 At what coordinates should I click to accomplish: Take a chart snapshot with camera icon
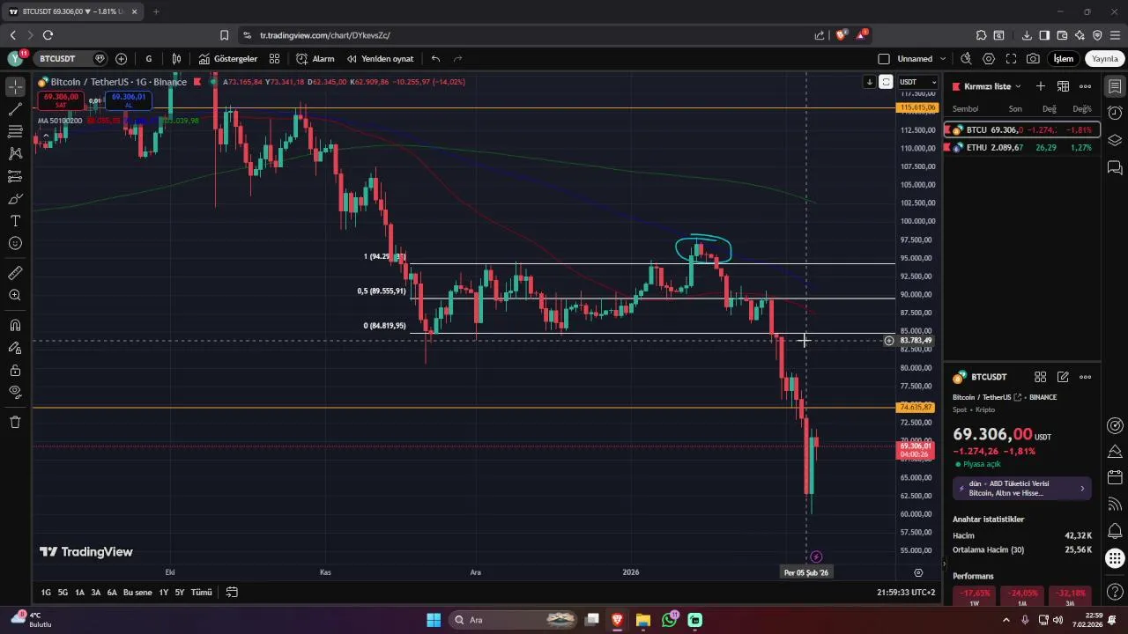(x=1033, y=59)
